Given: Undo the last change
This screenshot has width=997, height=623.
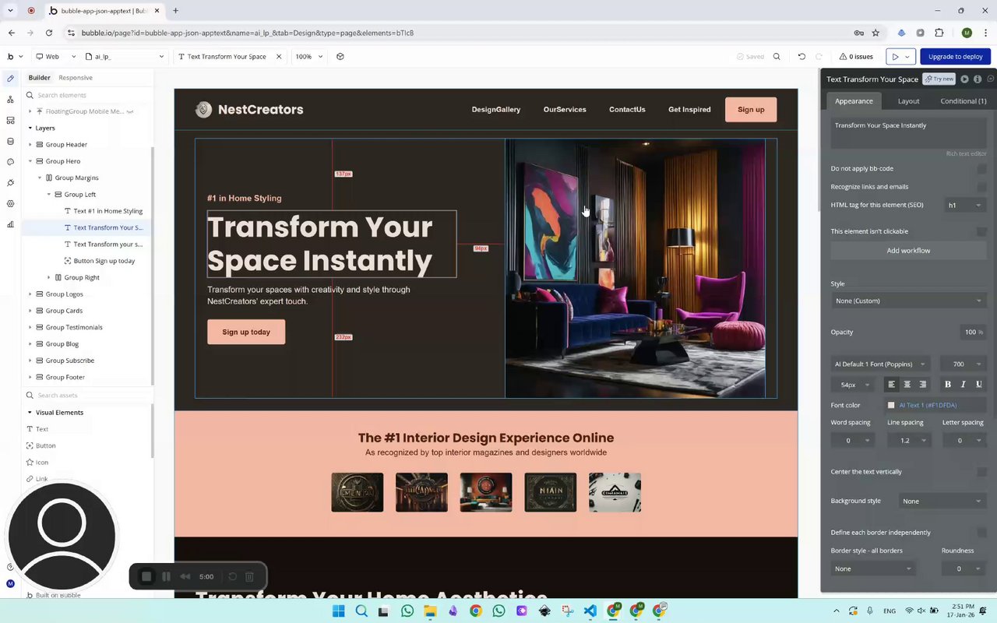Looking at the screenshot, I should (801, 56).
